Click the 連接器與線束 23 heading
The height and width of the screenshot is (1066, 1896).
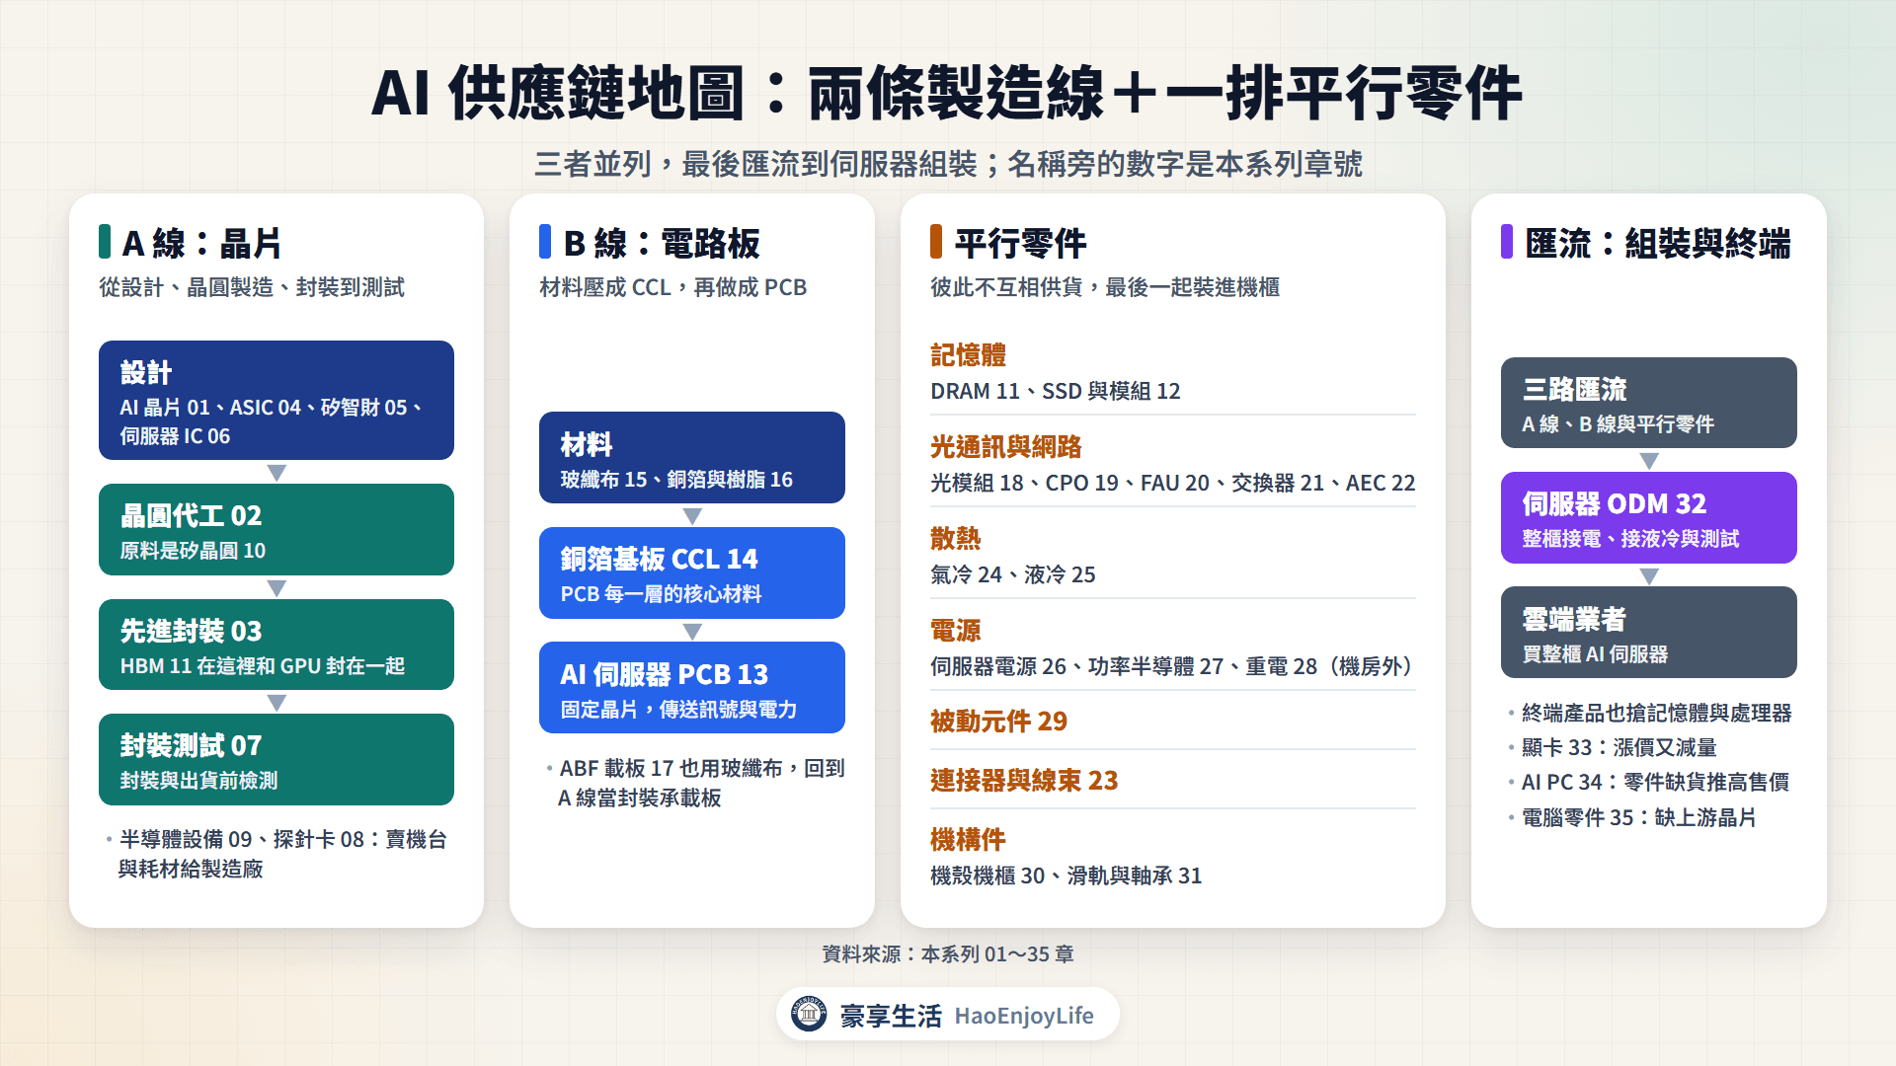[x=1024, y=781]
